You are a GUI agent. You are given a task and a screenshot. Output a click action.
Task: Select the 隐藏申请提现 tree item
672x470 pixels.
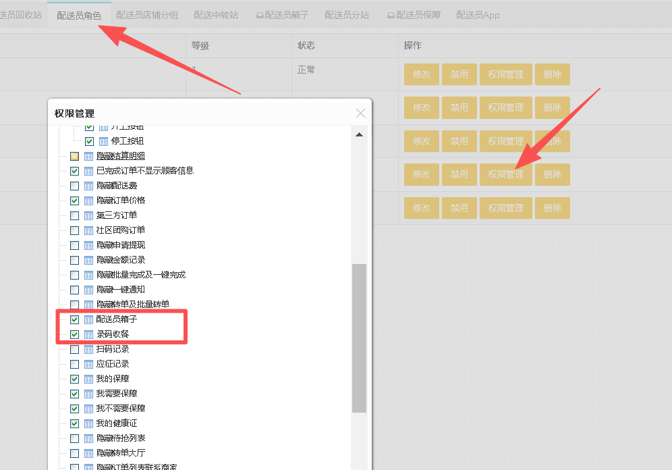tap(121, 245)
